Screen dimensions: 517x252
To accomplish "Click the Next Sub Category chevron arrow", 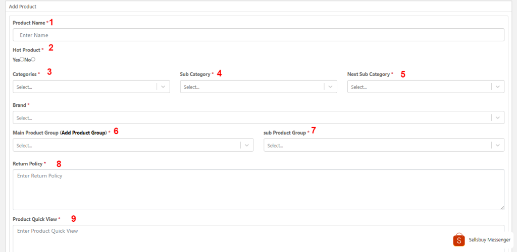I will (497, 87).
